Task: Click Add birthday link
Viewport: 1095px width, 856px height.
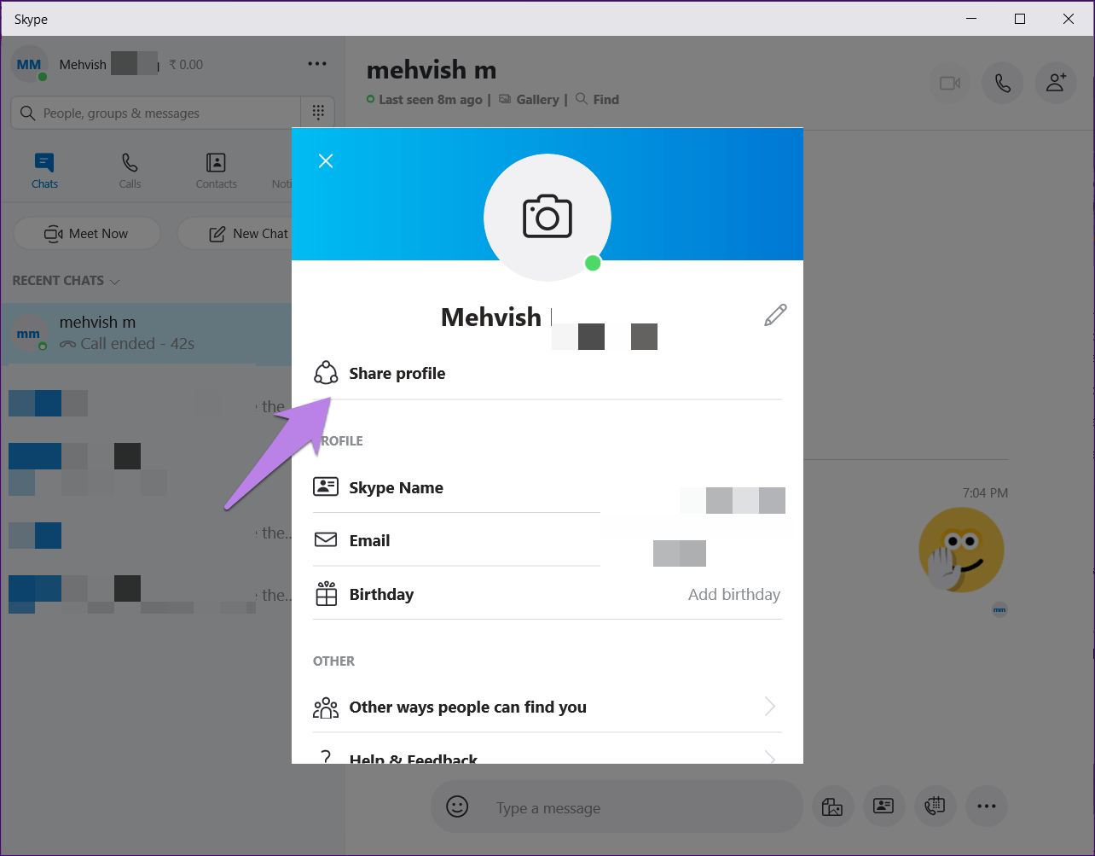Action: [x=734, y=595]
